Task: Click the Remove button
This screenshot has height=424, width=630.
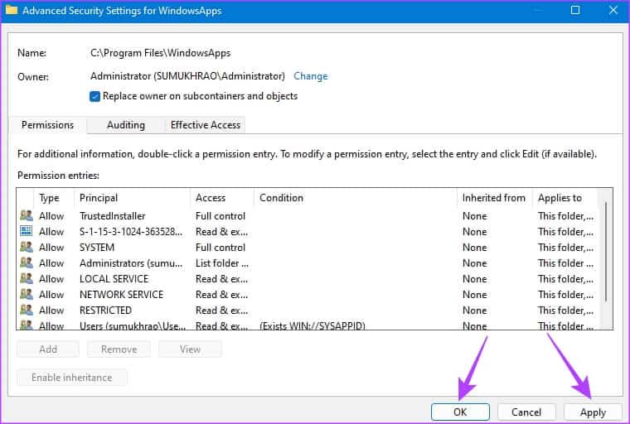Action: pos(119,349)
